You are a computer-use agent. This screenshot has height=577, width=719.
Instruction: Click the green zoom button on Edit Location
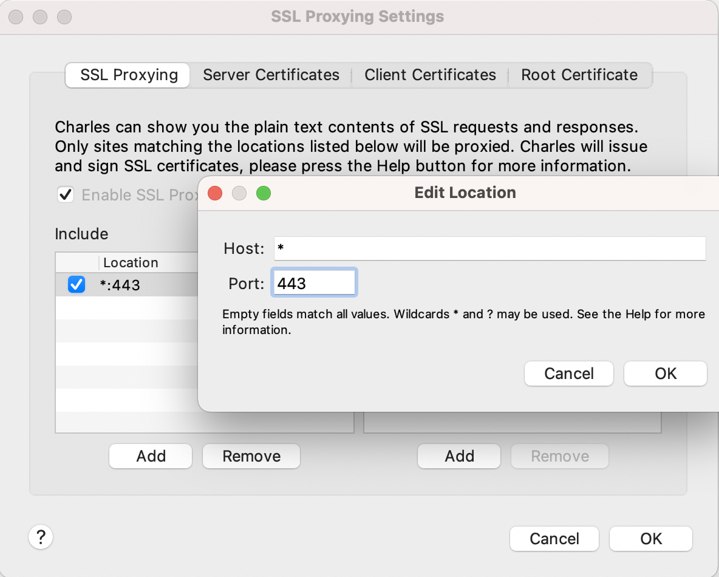click(x=264, y=193)
